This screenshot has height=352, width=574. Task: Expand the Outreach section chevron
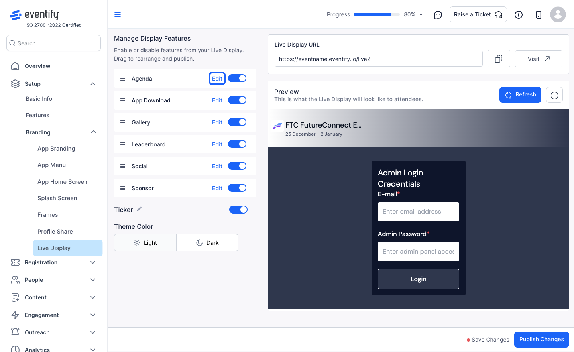[x=93, y=332]
